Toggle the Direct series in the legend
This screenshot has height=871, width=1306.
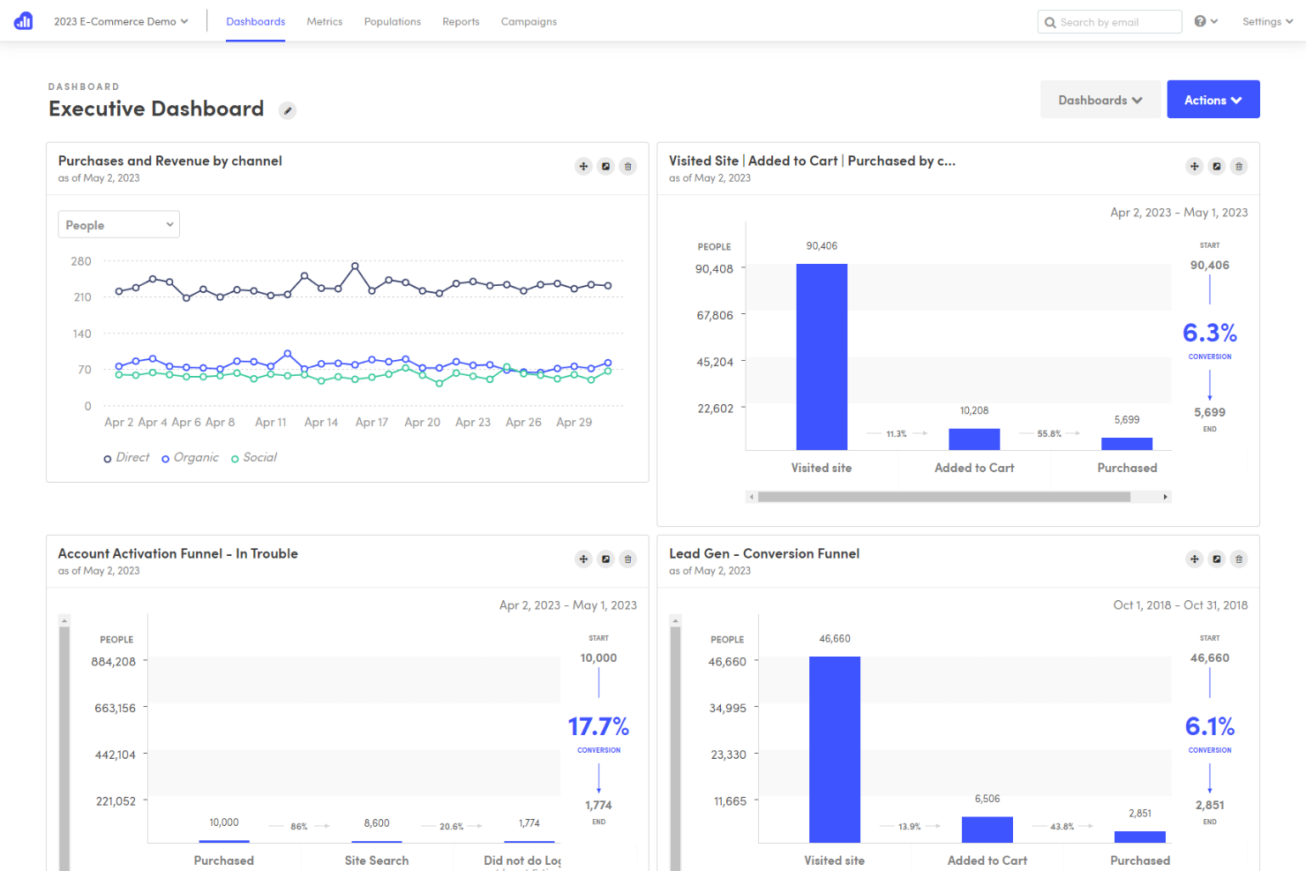coord(126,457)
